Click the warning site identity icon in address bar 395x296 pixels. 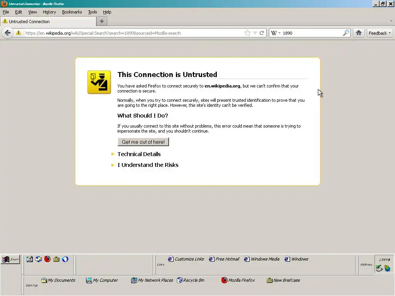pos(19,33)
